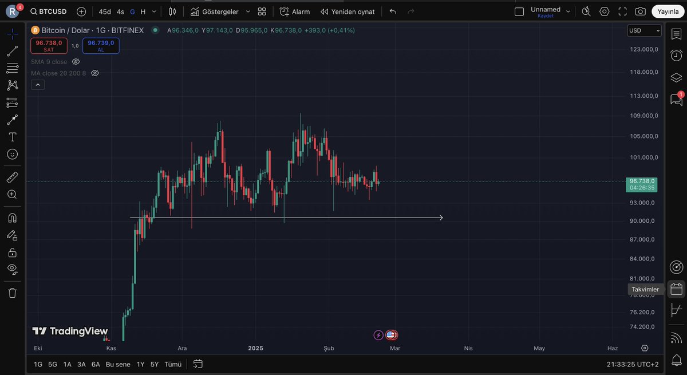Change the candlestick chart style
The image size is (687, 375).
[172, 11]
